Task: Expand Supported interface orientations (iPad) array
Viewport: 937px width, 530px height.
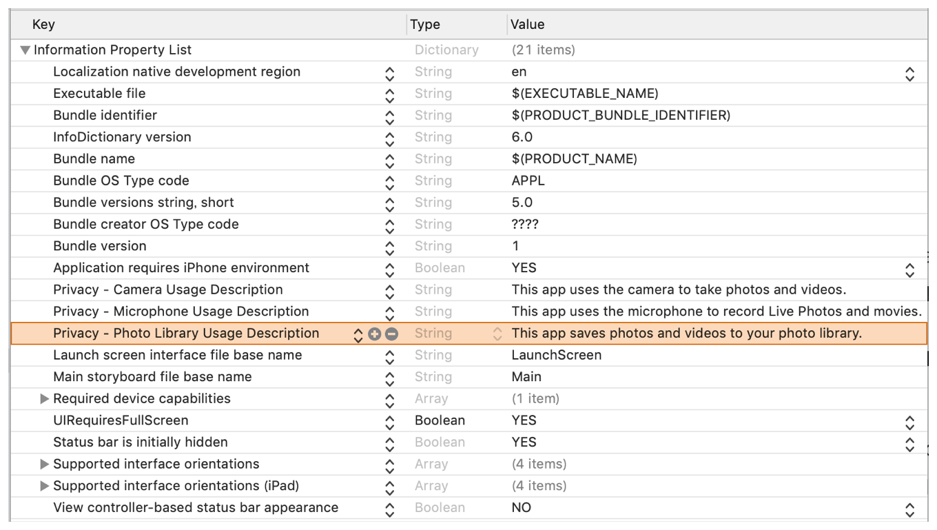Action: [45, 486]
